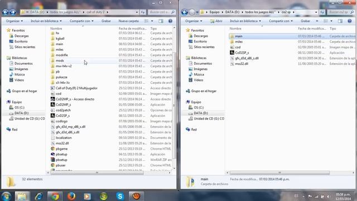Click vertical scrollbar in left file list
The height and width of the screenshot is (201, 357).
[175, 106]
